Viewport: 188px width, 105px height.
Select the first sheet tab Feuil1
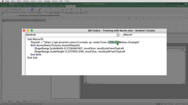point(10,101)
